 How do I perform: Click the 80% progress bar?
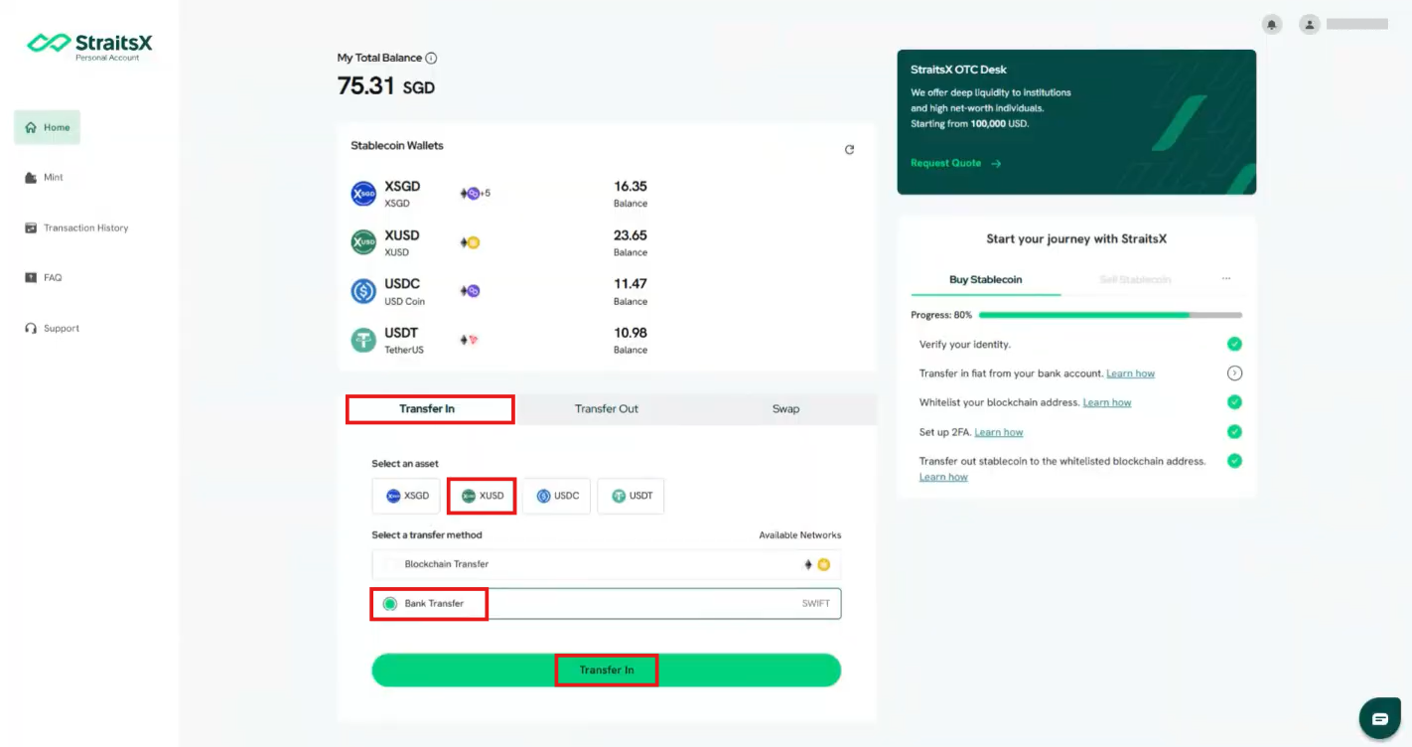[x=1110, y=315]
